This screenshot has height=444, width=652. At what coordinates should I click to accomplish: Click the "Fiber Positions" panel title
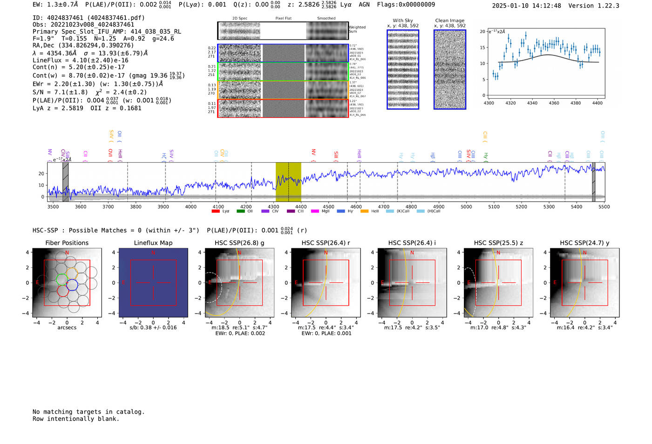(67, 243)
